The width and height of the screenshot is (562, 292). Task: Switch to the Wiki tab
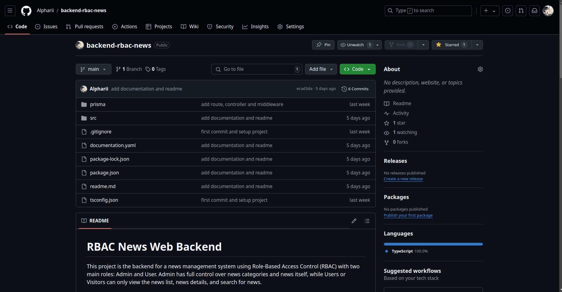190,27
